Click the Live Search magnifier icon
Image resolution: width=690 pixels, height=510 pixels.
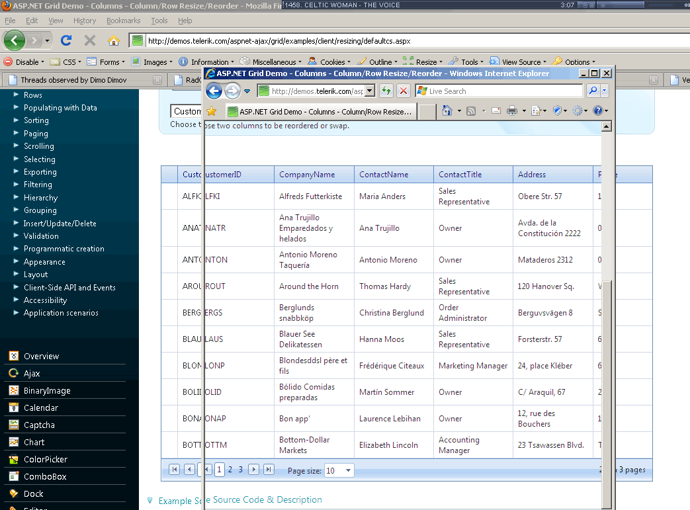click(593, 91)
